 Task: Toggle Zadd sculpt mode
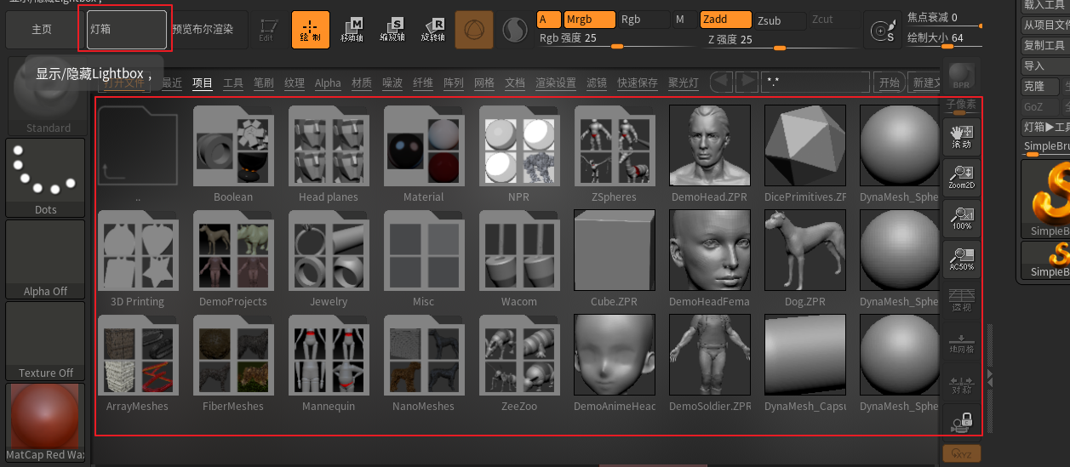(725, 20)
